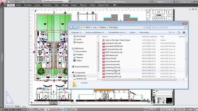
Task: Switch to the Insert ribbon tab
Action: click(x=19, y=5)
